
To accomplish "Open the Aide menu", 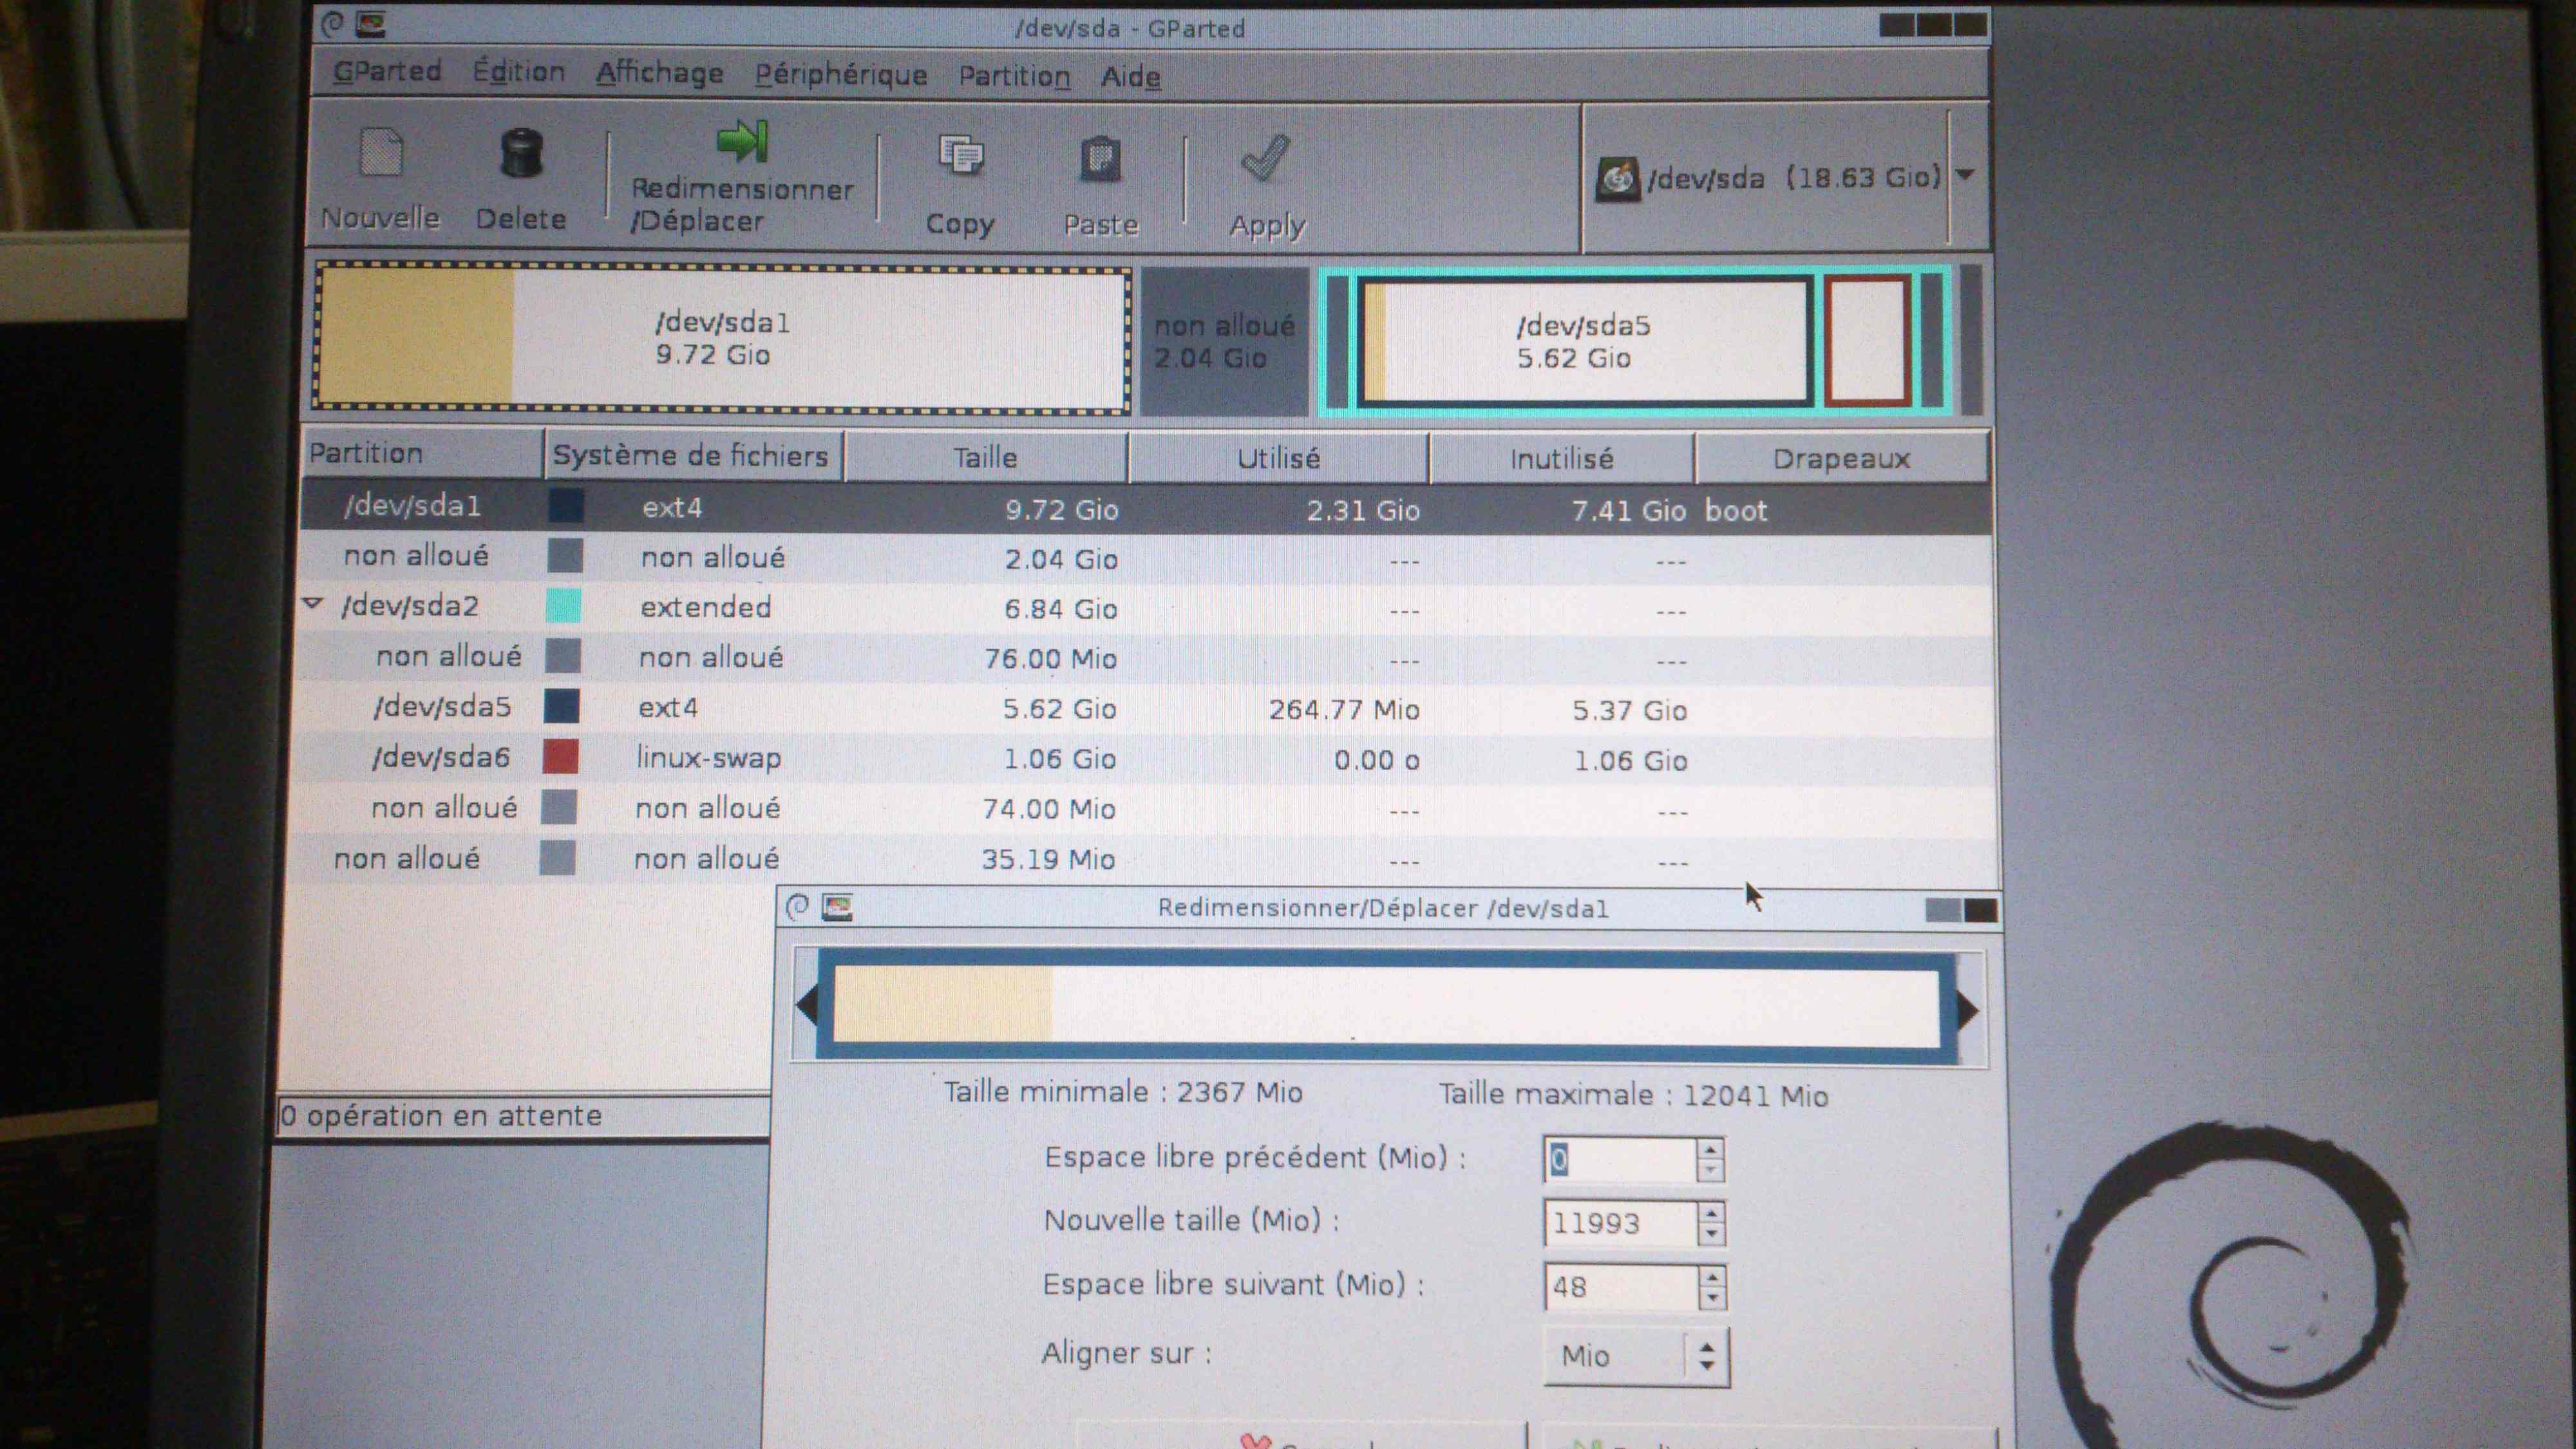I will pos(1131,76).
